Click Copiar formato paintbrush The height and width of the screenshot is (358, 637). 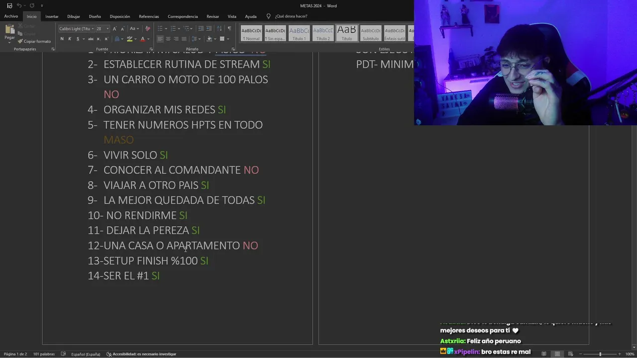click(34, 41)
